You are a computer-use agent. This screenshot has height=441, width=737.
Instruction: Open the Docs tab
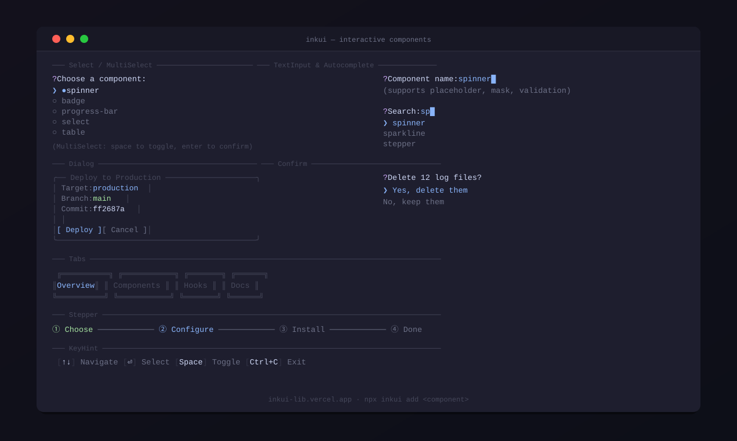(x=240, y=286)
